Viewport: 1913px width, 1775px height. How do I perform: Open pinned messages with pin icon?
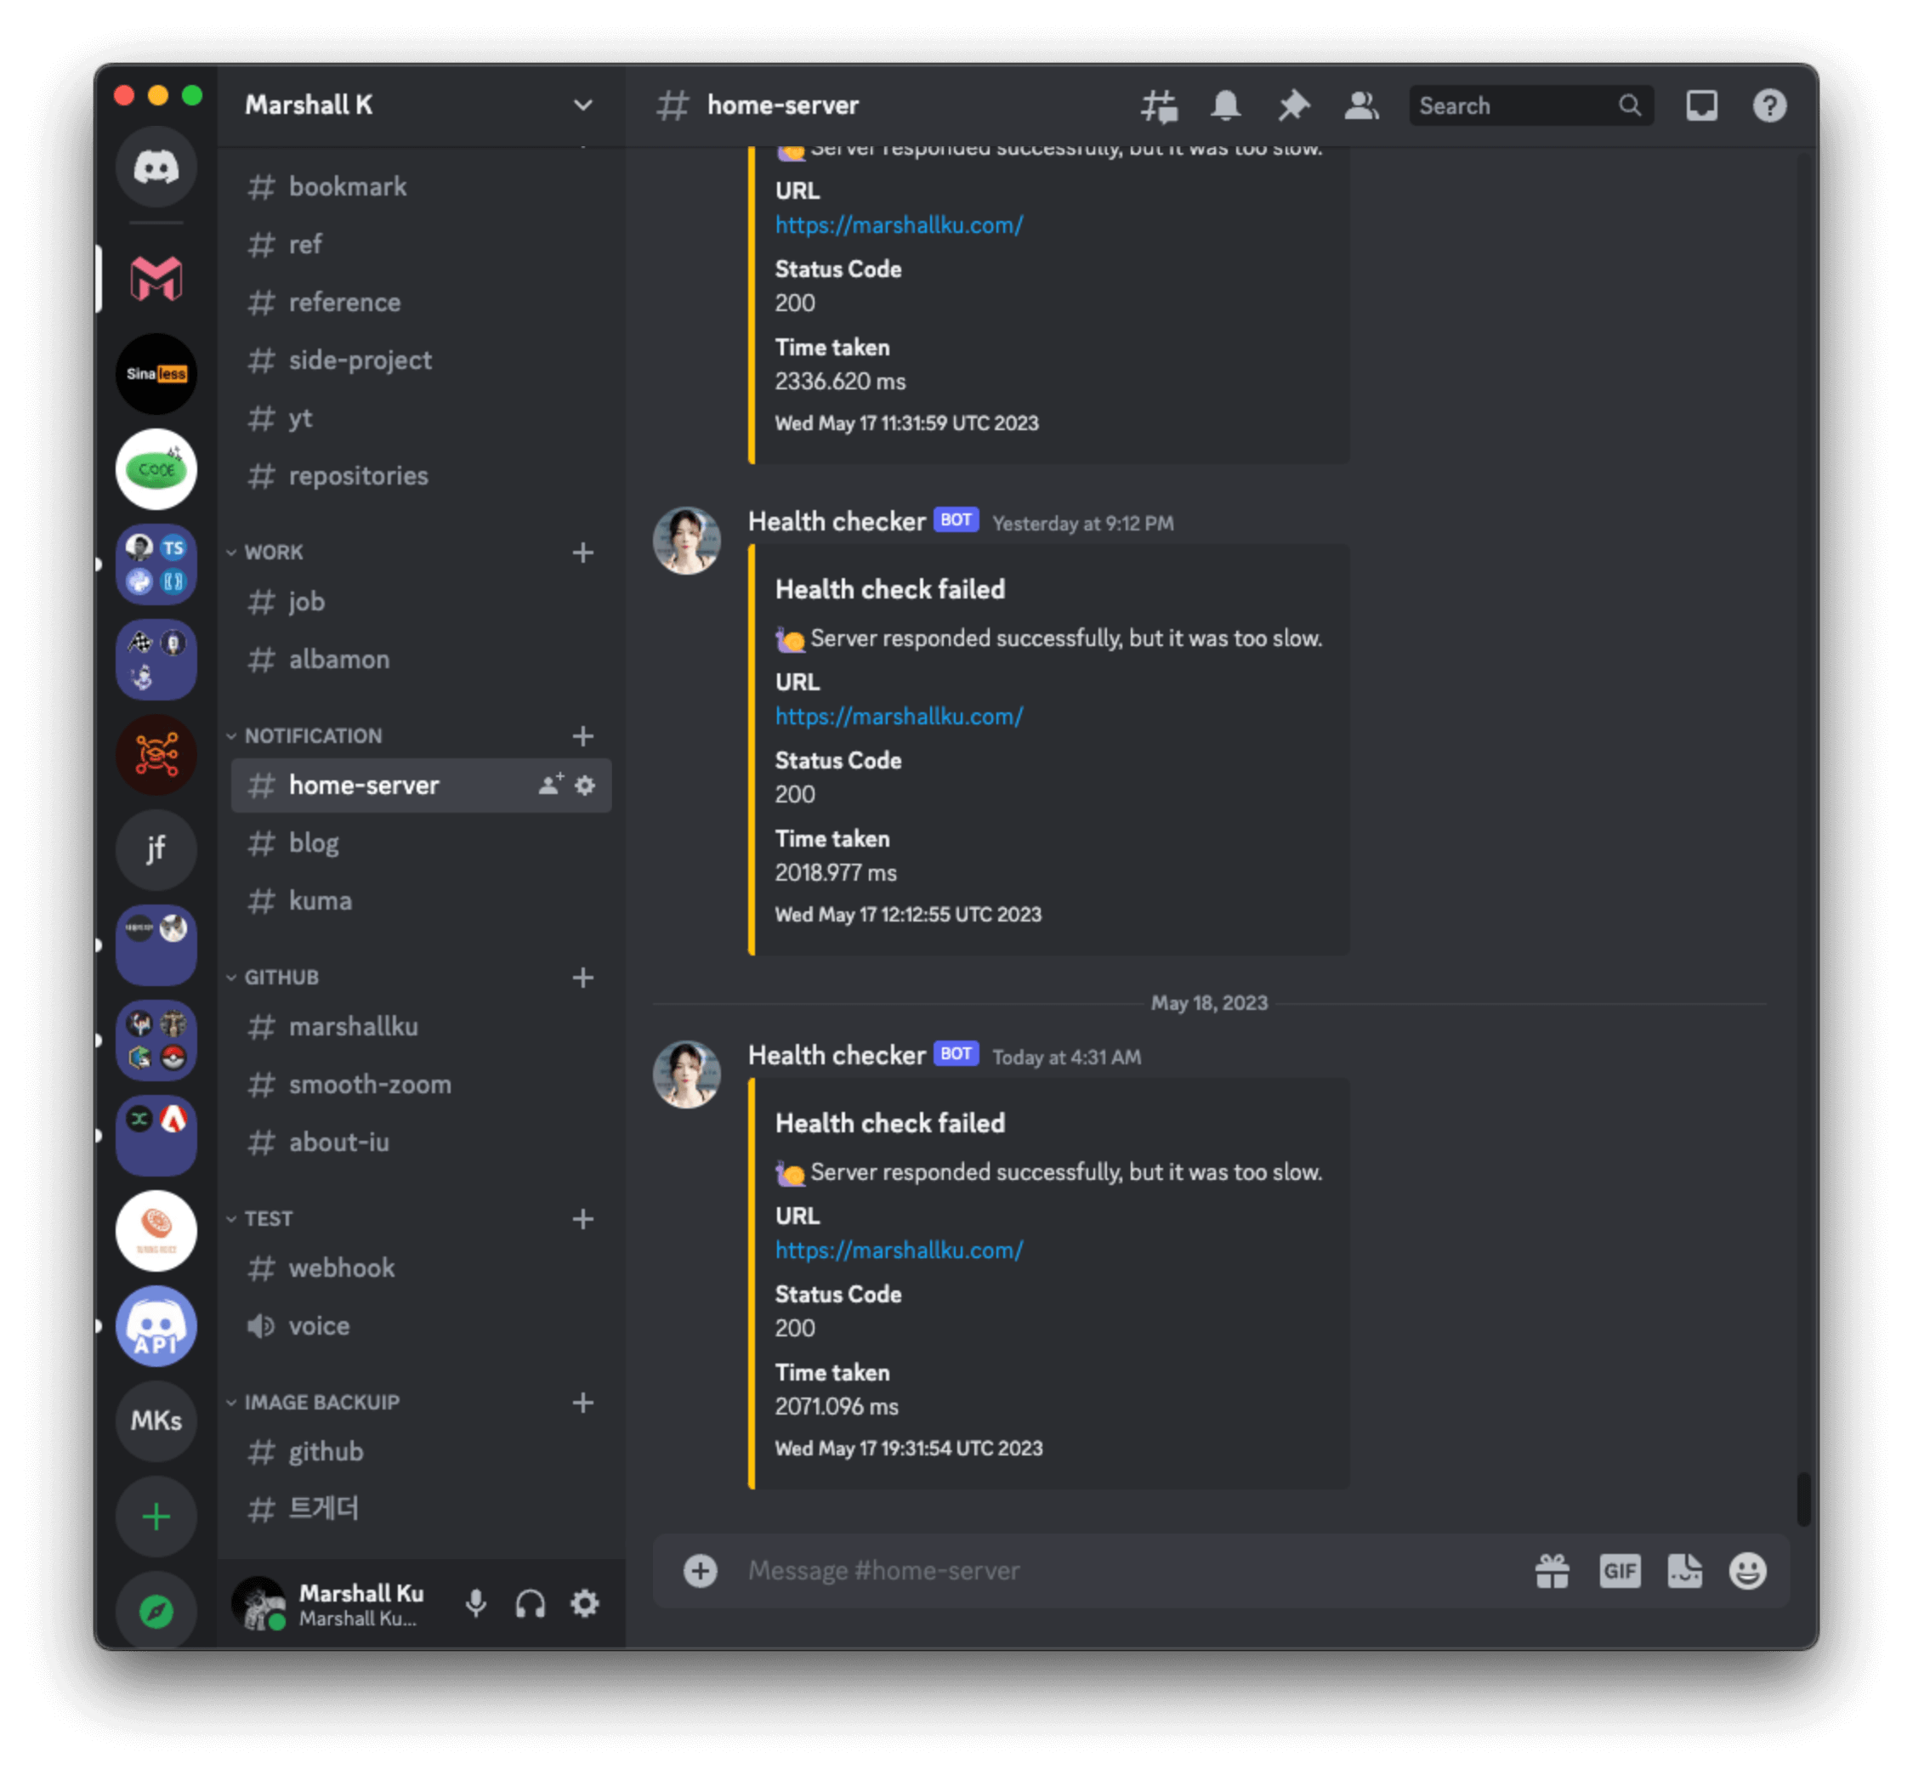tap(1293, 105)
